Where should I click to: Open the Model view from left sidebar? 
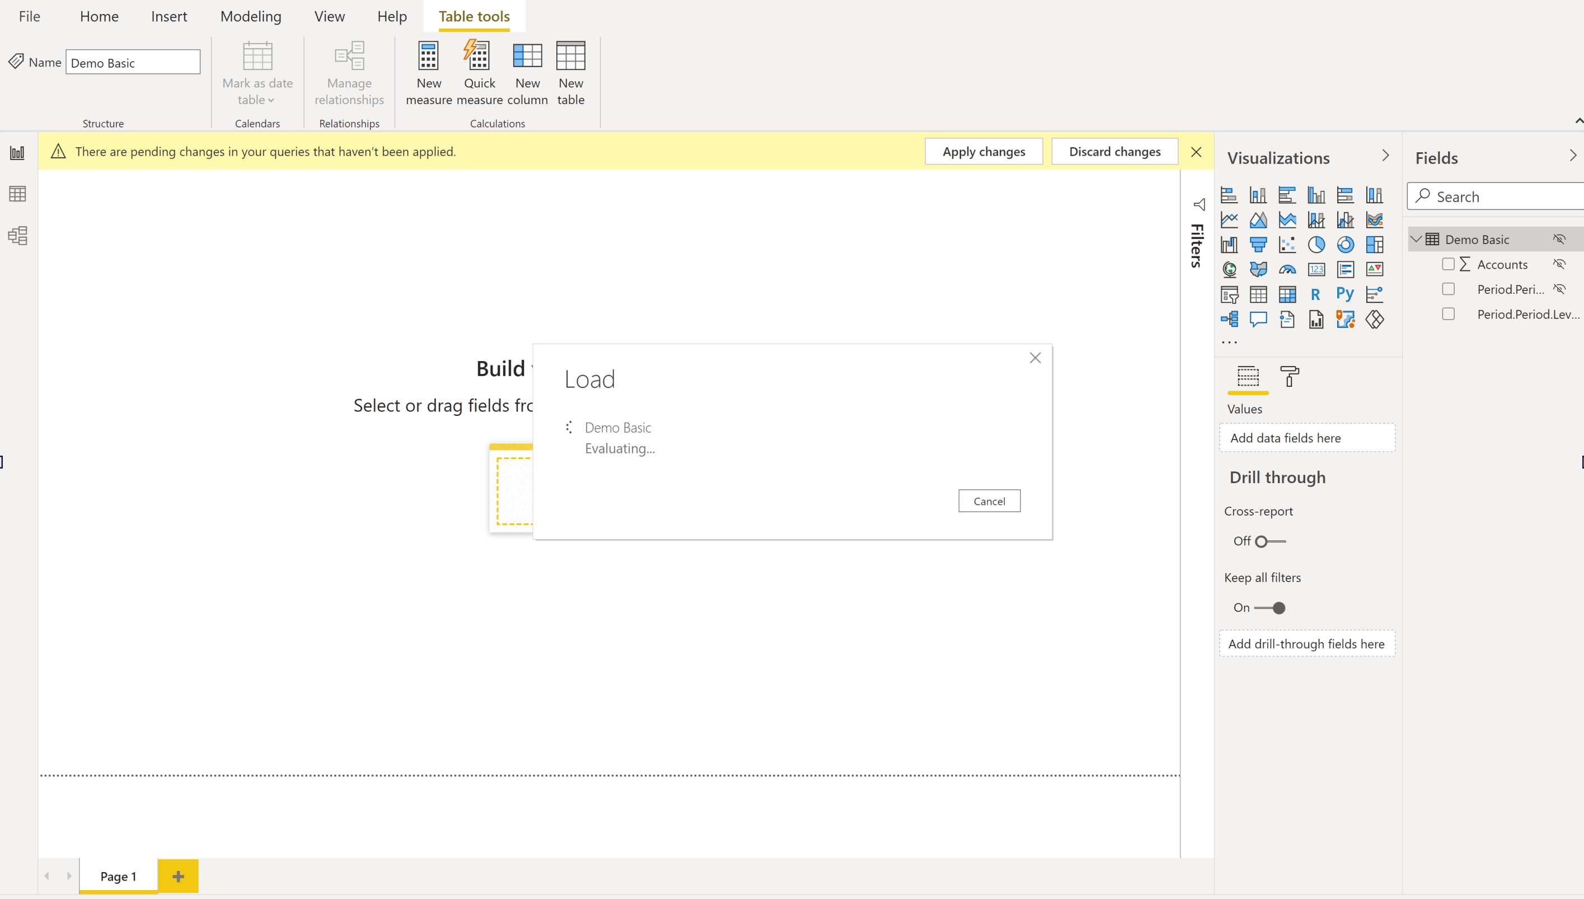click(17, 235)
